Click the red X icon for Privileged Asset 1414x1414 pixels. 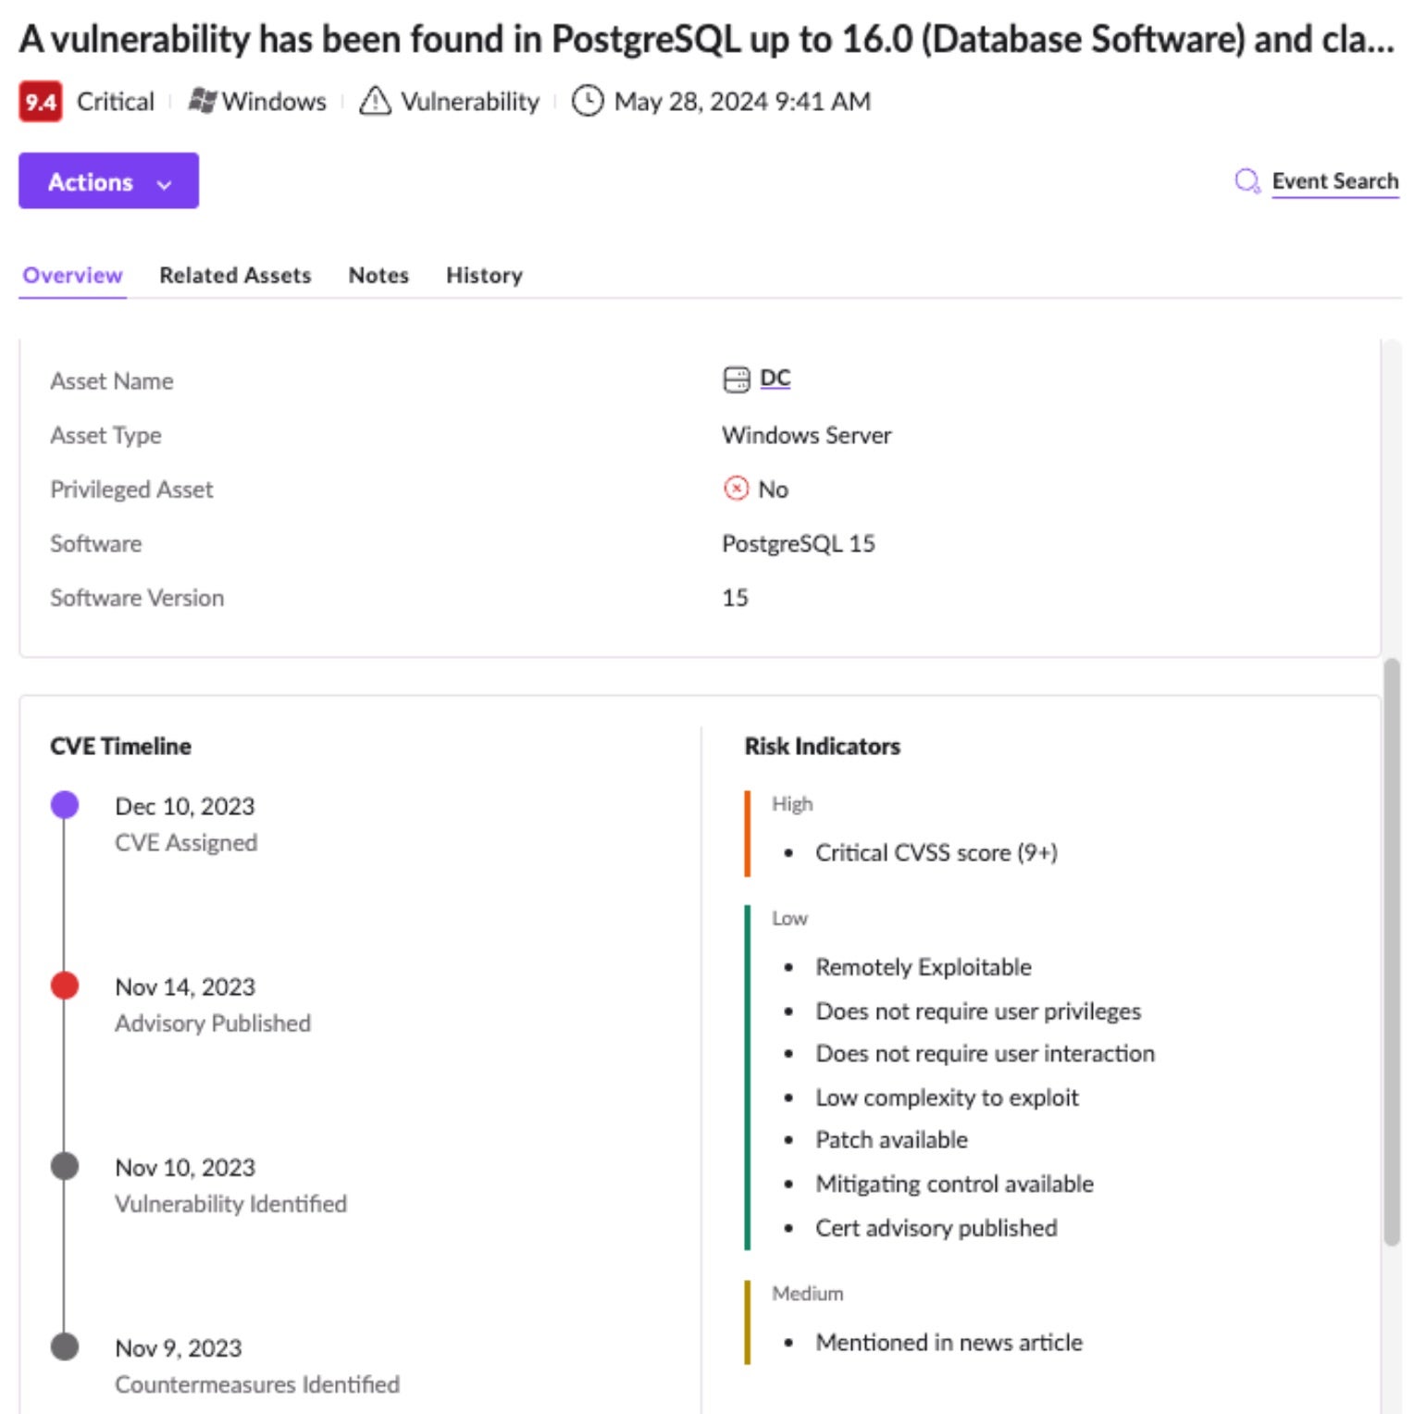[736, 489]
